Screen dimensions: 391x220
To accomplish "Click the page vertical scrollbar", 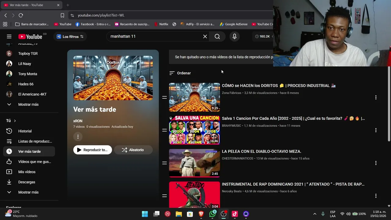I will pyautogui.click(x=389, y=104).
